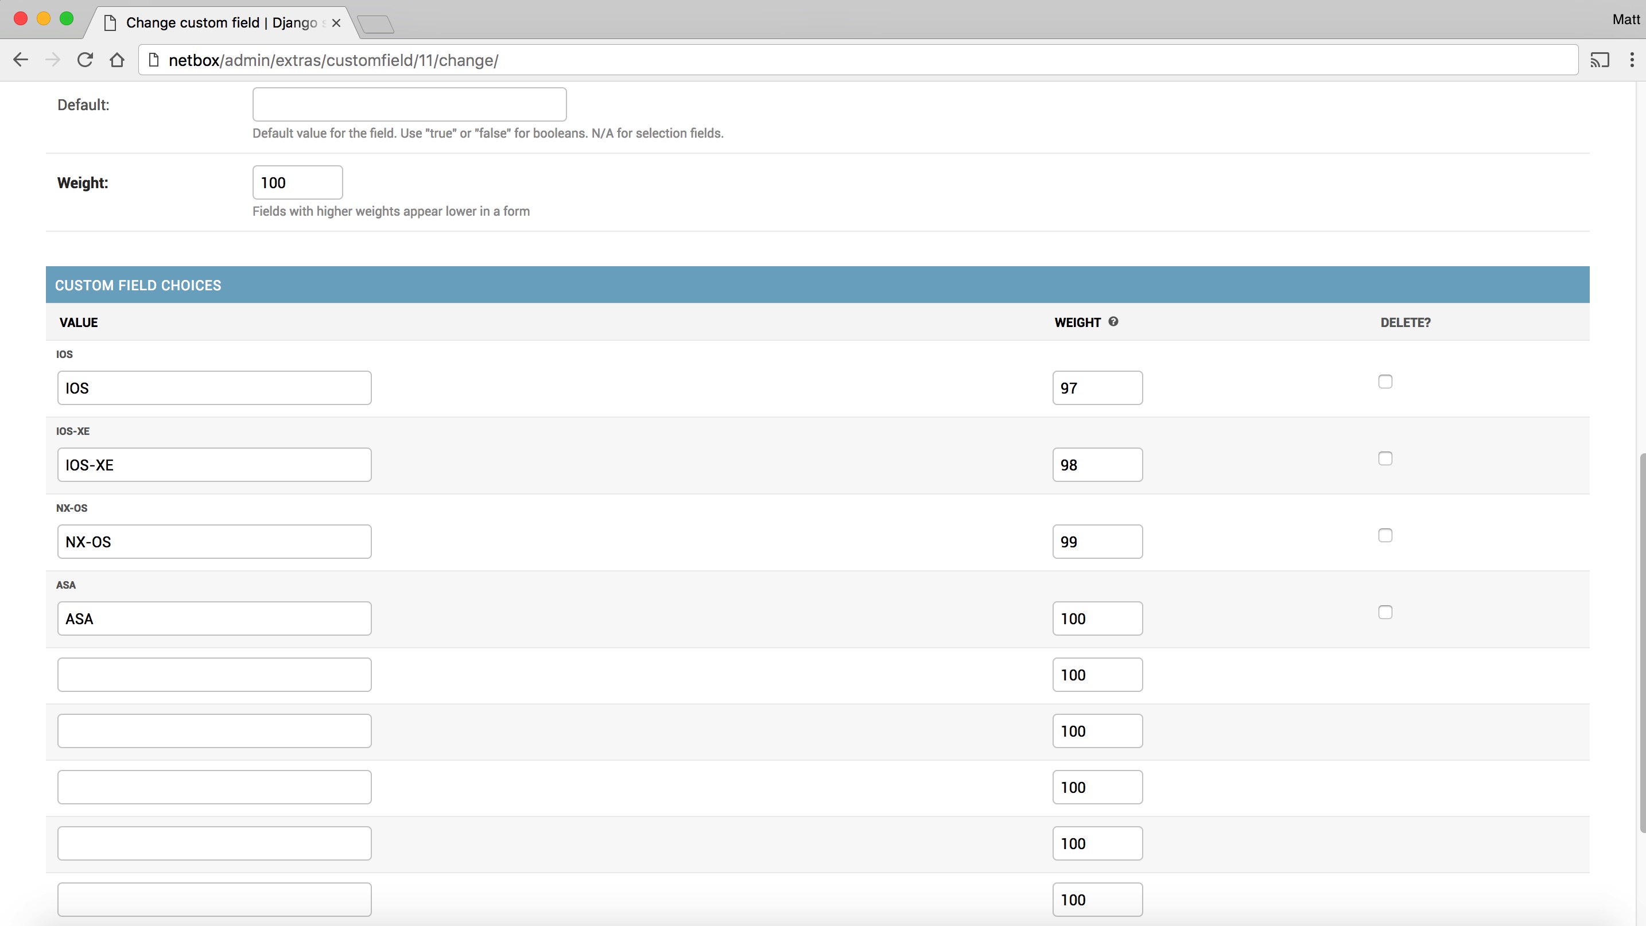Check the Delete box for NX-OS

[x=1385, y=535]
